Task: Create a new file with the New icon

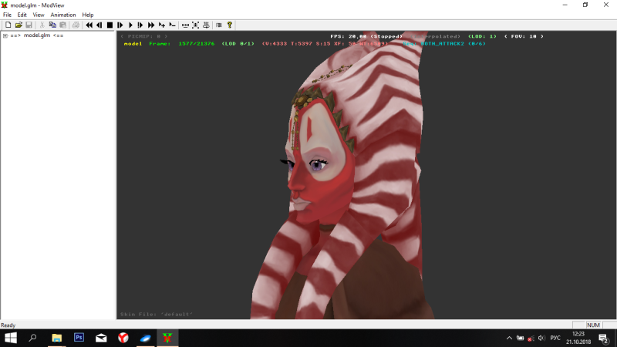Action: [x=8, y=25]
